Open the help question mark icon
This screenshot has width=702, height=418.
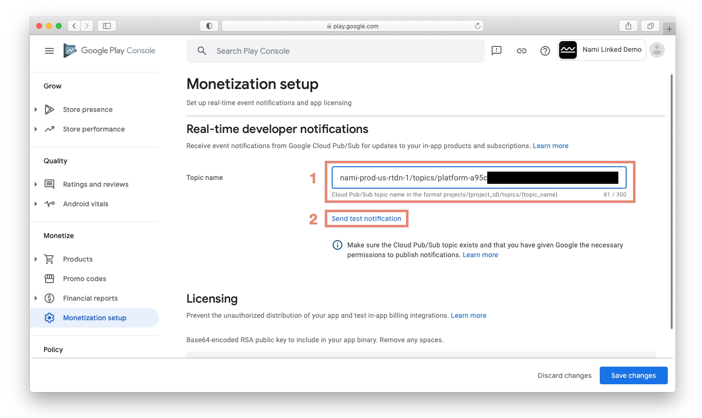click(x=545, y=51)
